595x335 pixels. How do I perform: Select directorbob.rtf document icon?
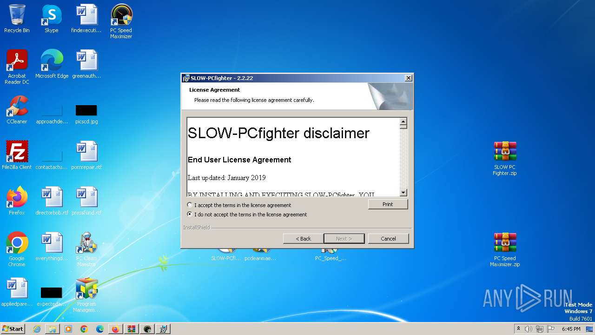click(52, 201)
